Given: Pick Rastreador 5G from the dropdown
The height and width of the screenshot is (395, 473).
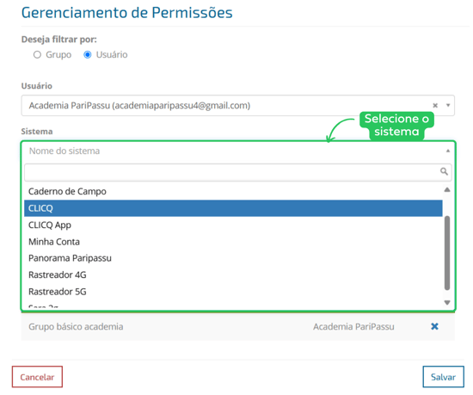Looking at the screenshot, I should pos(233,292).
